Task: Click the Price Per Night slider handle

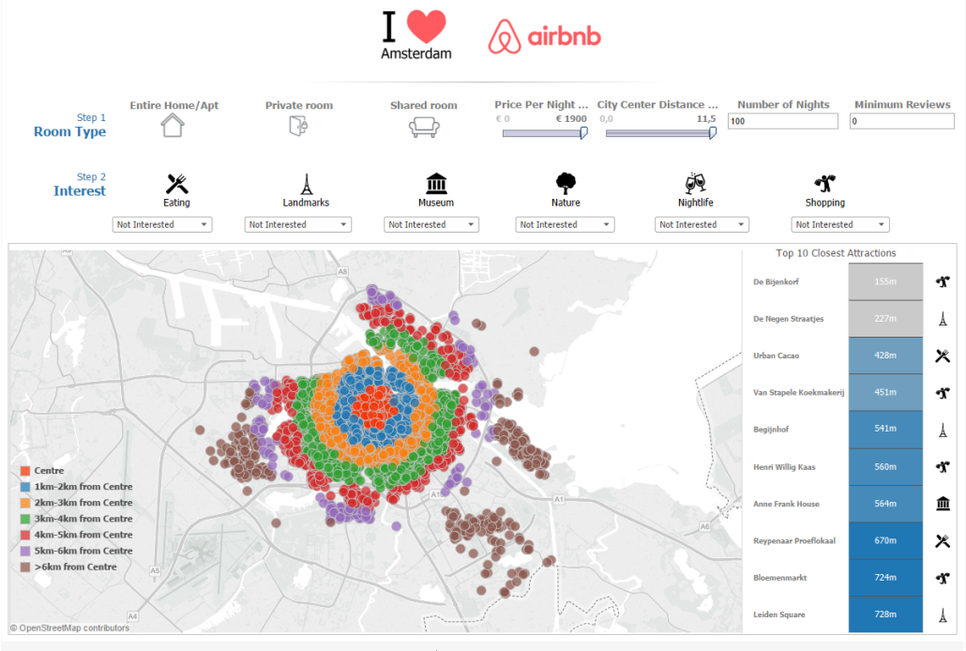Action: [x=583, y=132]
